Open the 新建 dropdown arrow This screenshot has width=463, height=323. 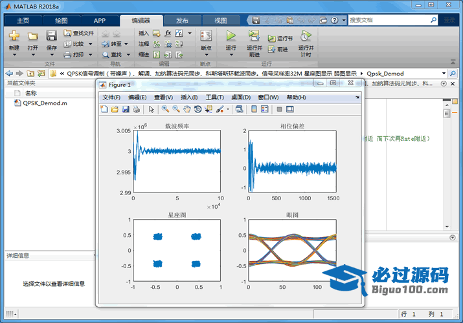coord(14,54)
